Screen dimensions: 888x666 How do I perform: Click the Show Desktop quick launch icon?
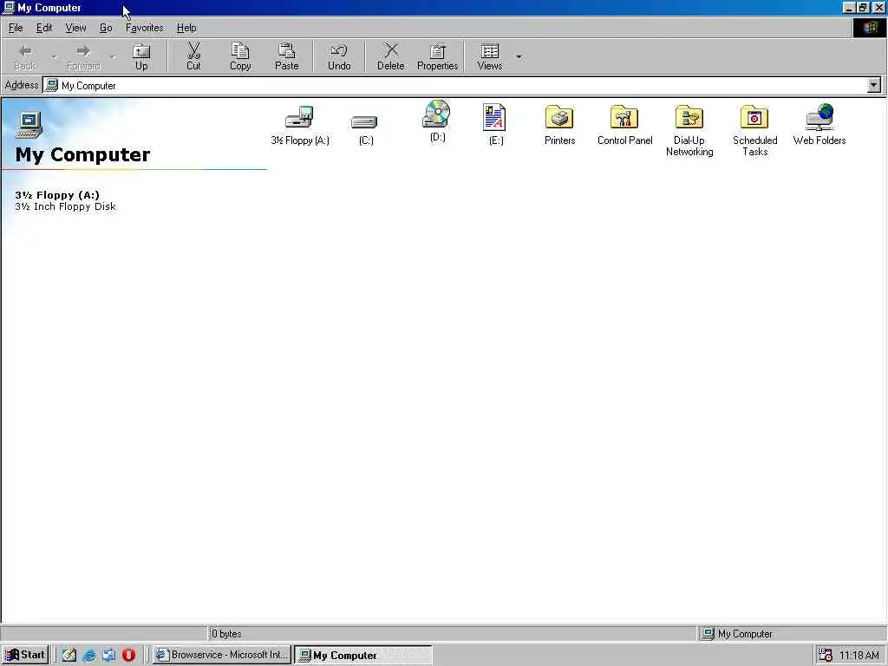point(69,656)
